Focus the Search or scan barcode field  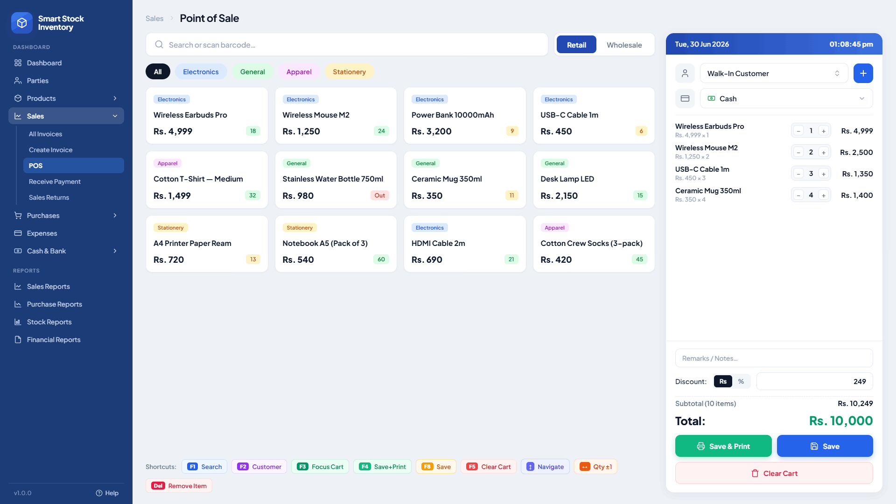coord(347,45)
